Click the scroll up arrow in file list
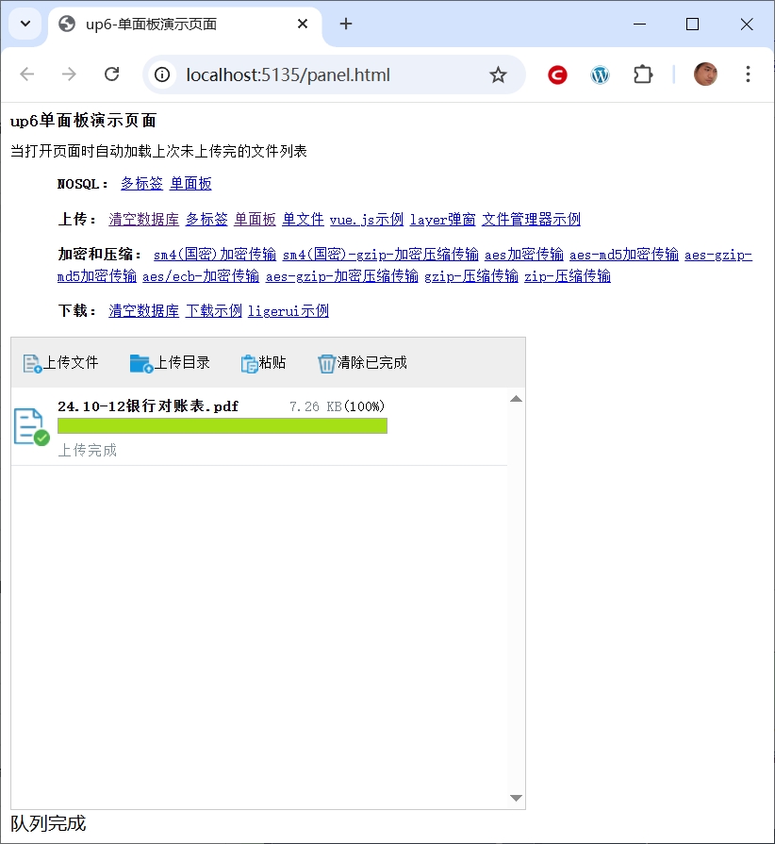 coord(516,399)
